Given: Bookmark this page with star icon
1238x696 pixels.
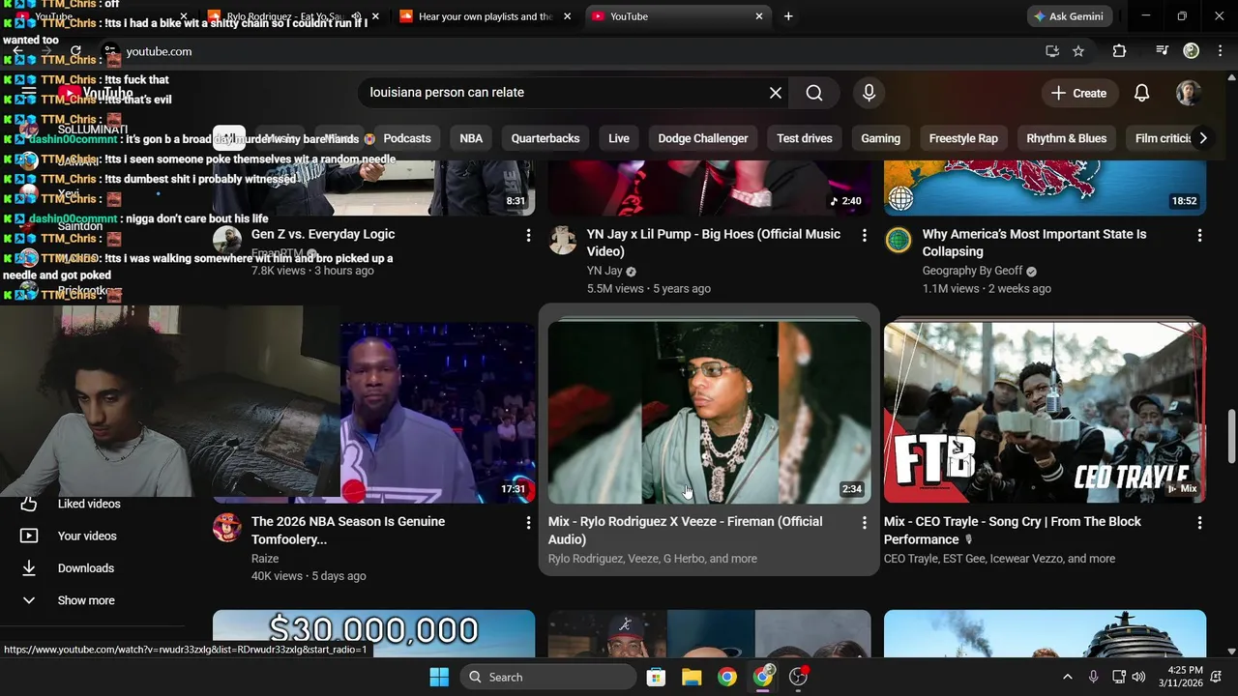Looking at the screenshot, I should click(1078, 51).
